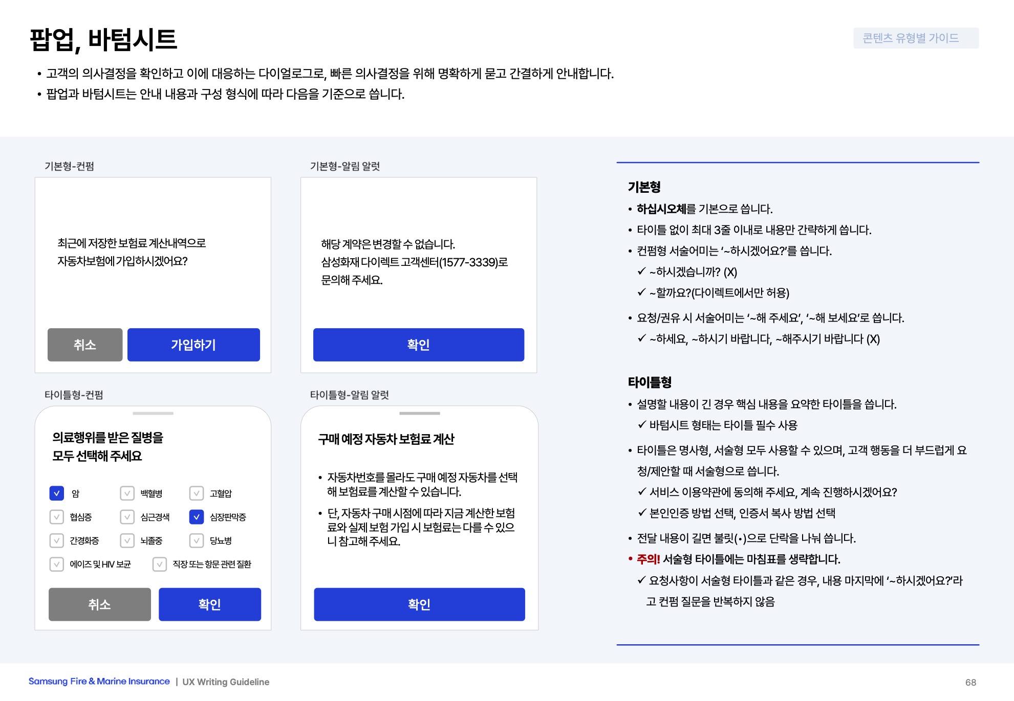Click the Samsung Fire & Marine Insurance logo

coord(99,682)
